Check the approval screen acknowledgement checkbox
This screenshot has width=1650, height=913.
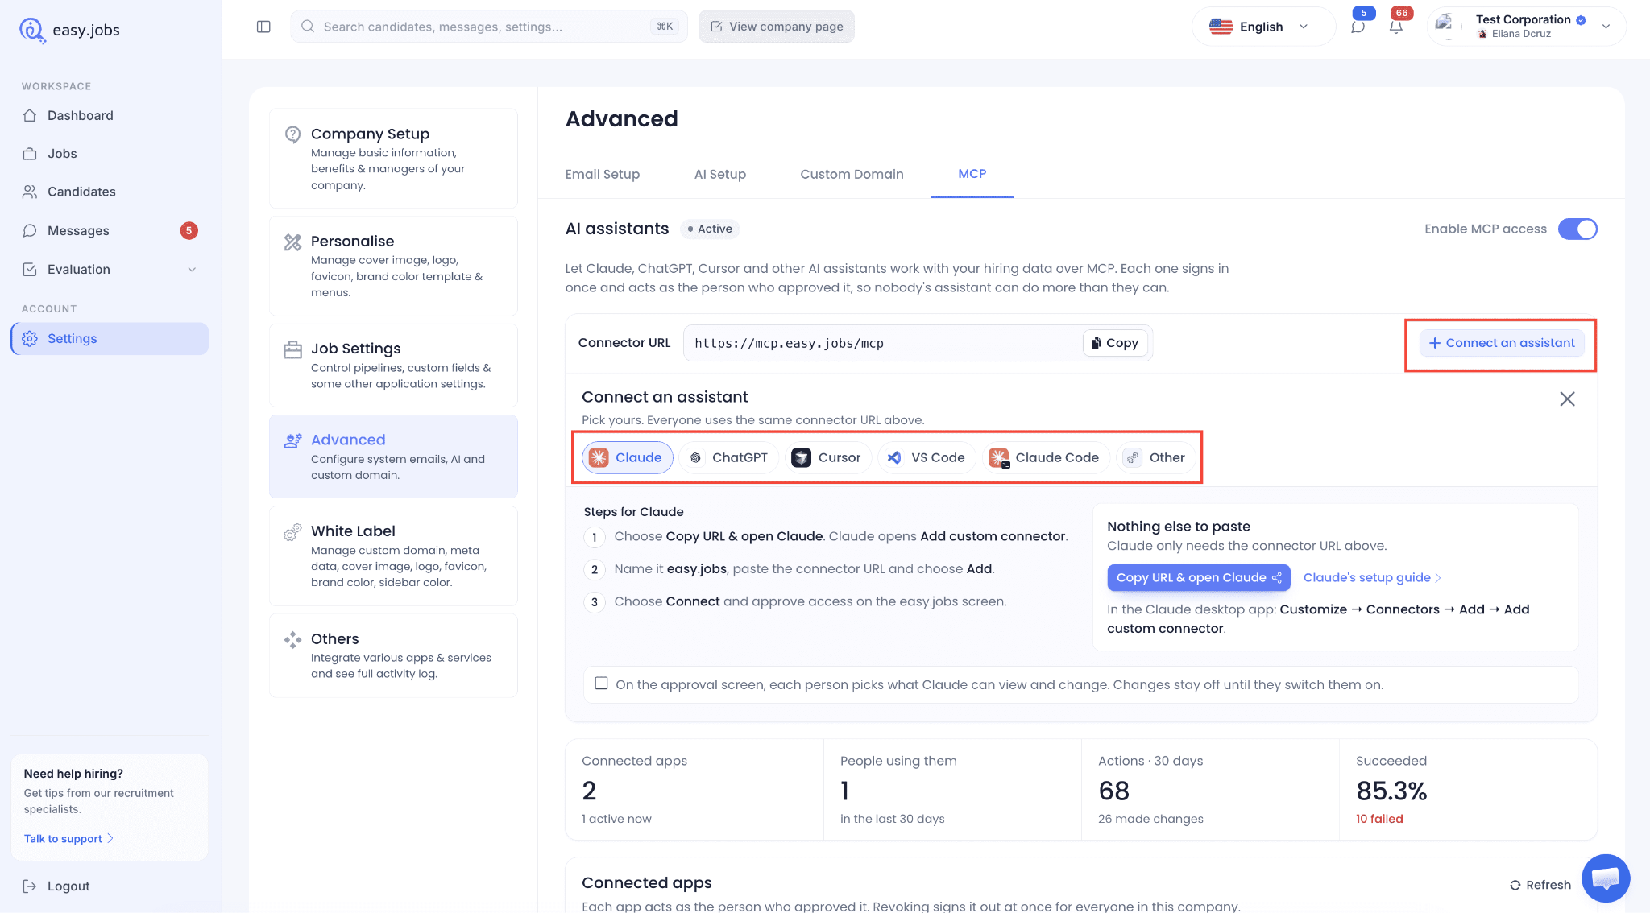pyautogui.click(x=601, y=684)
